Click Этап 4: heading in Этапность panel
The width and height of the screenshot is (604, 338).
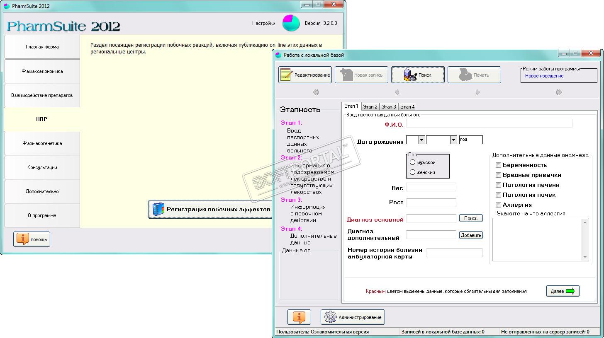pos(292,229)
